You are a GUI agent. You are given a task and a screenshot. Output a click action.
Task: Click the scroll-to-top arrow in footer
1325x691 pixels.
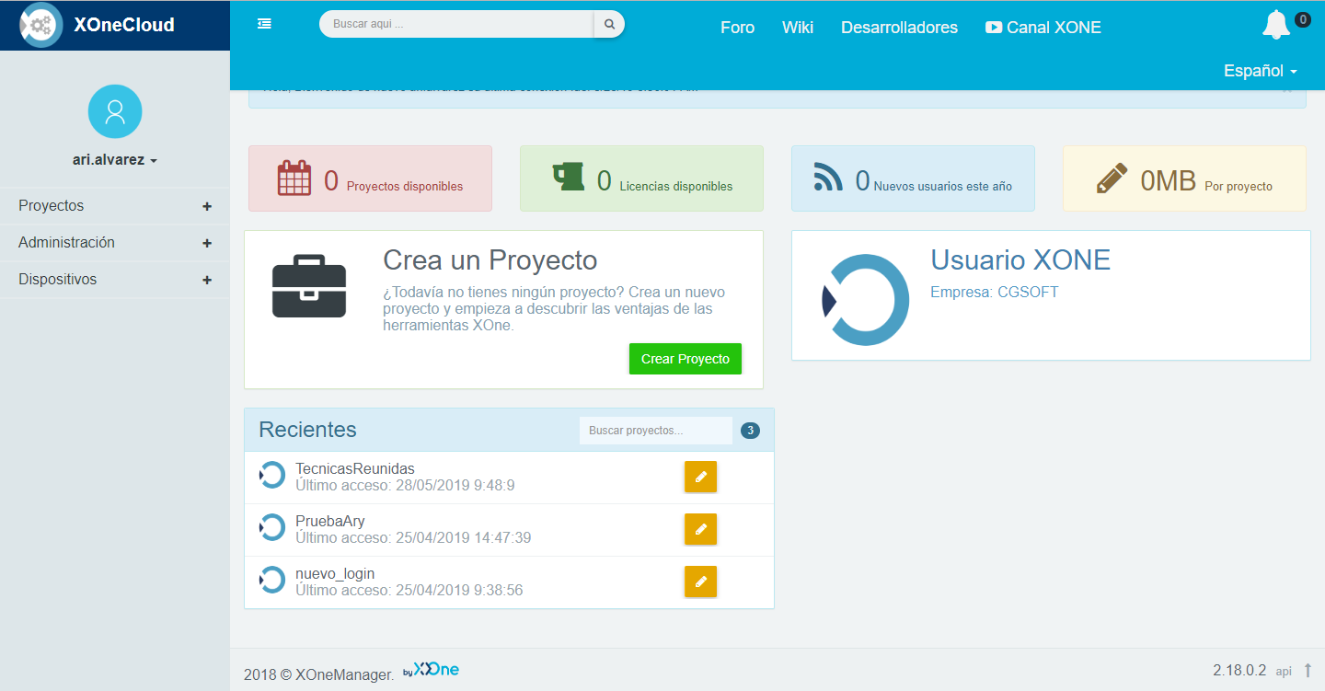(x=1308, y=670)
